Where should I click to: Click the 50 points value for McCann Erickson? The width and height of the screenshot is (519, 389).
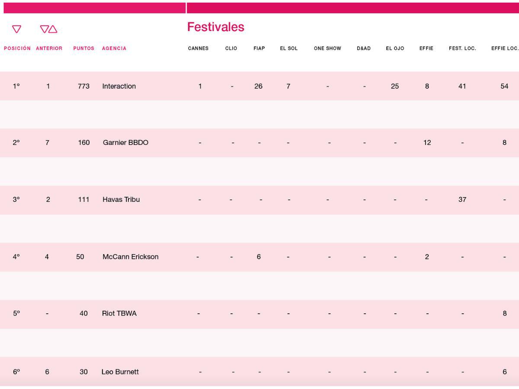click(x=80, y=257)
